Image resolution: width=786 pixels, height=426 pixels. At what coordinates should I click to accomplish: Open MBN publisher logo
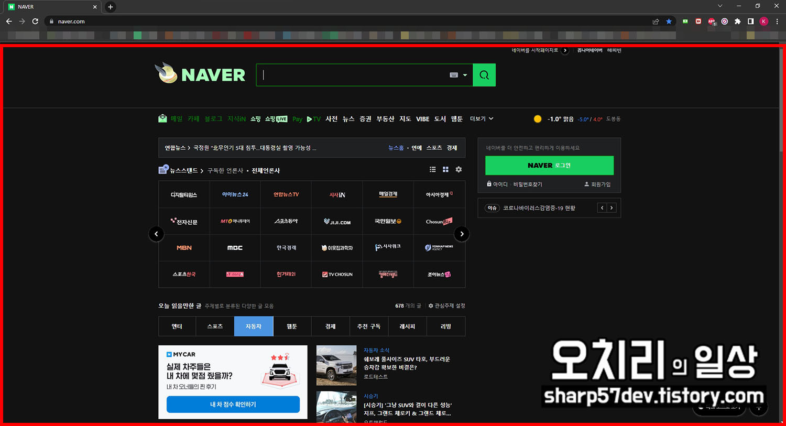pos(184,248)
